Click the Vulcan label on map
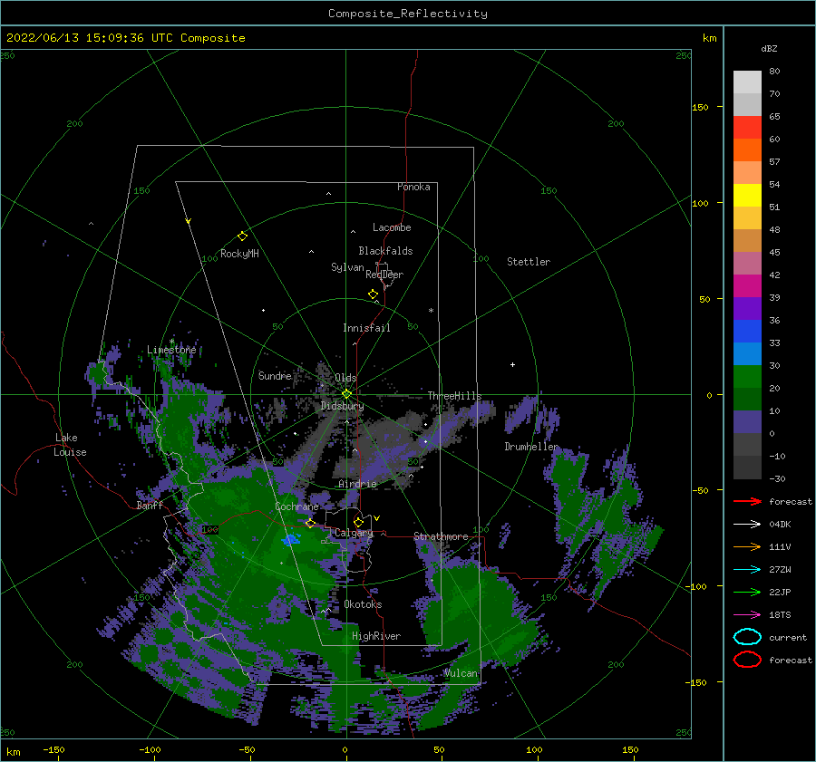Image resolution: width=816 pixels, height=762 pixels. [x=461, y=673]
